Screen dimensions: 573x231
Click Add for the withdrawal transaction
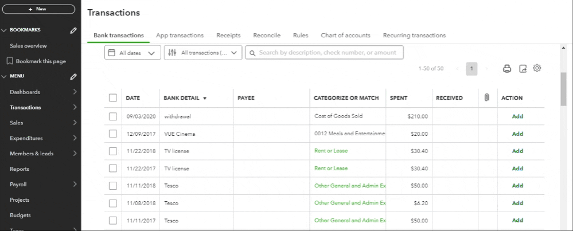[x=517, y=116]
